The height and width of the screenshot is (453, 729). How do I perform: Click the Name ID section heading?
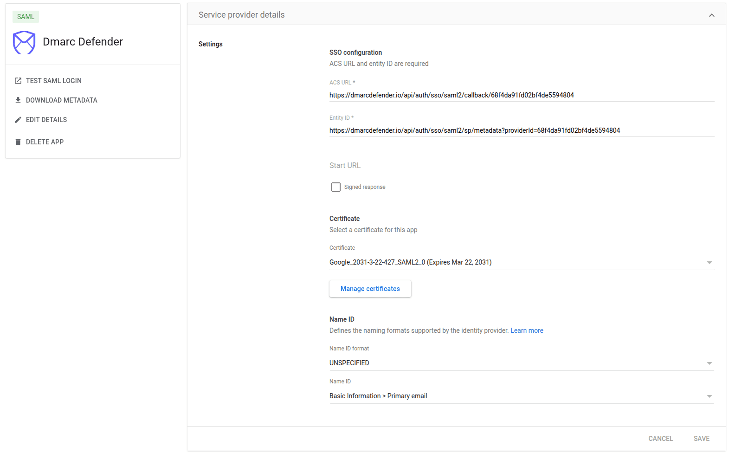click(342, 319)
